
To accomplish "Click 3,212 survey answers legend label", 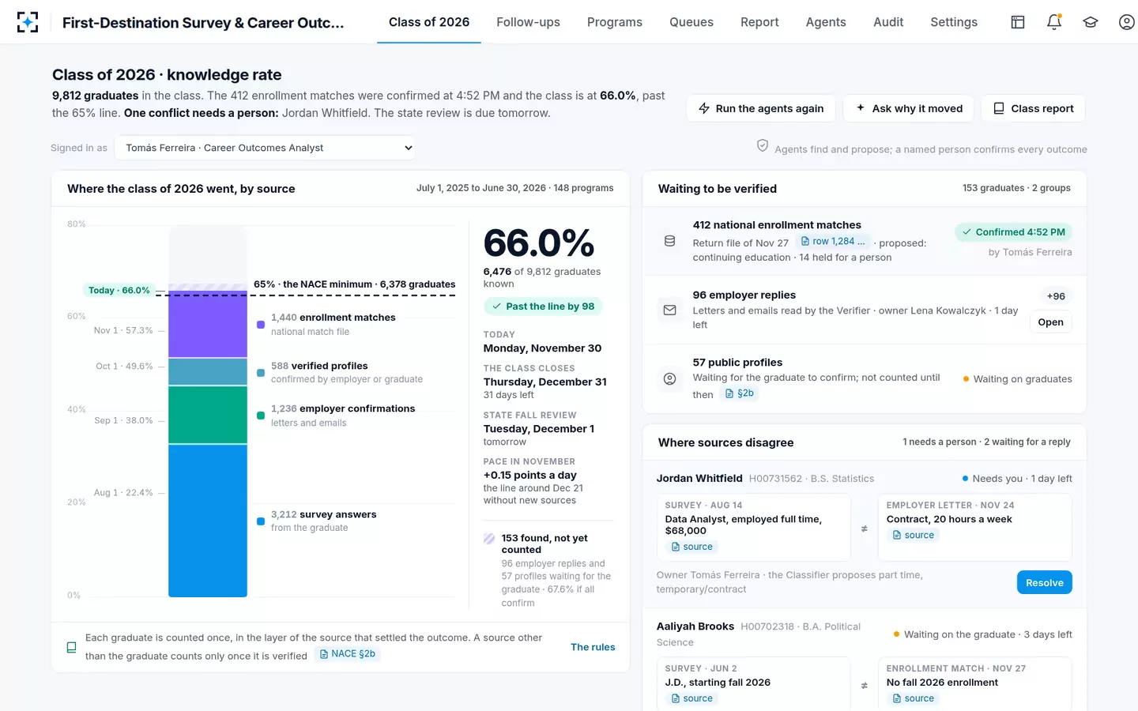I will pyautogui.click(x=324, y=514).
